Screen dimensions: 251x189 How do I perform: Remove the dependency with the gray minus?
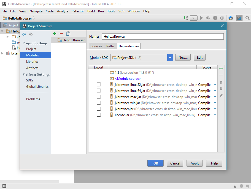pyautogui.click(x=221, y=75)
